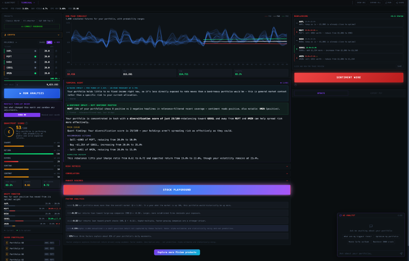Click 'Monte Carlo outlook' suggestion chip

(359, 242)
